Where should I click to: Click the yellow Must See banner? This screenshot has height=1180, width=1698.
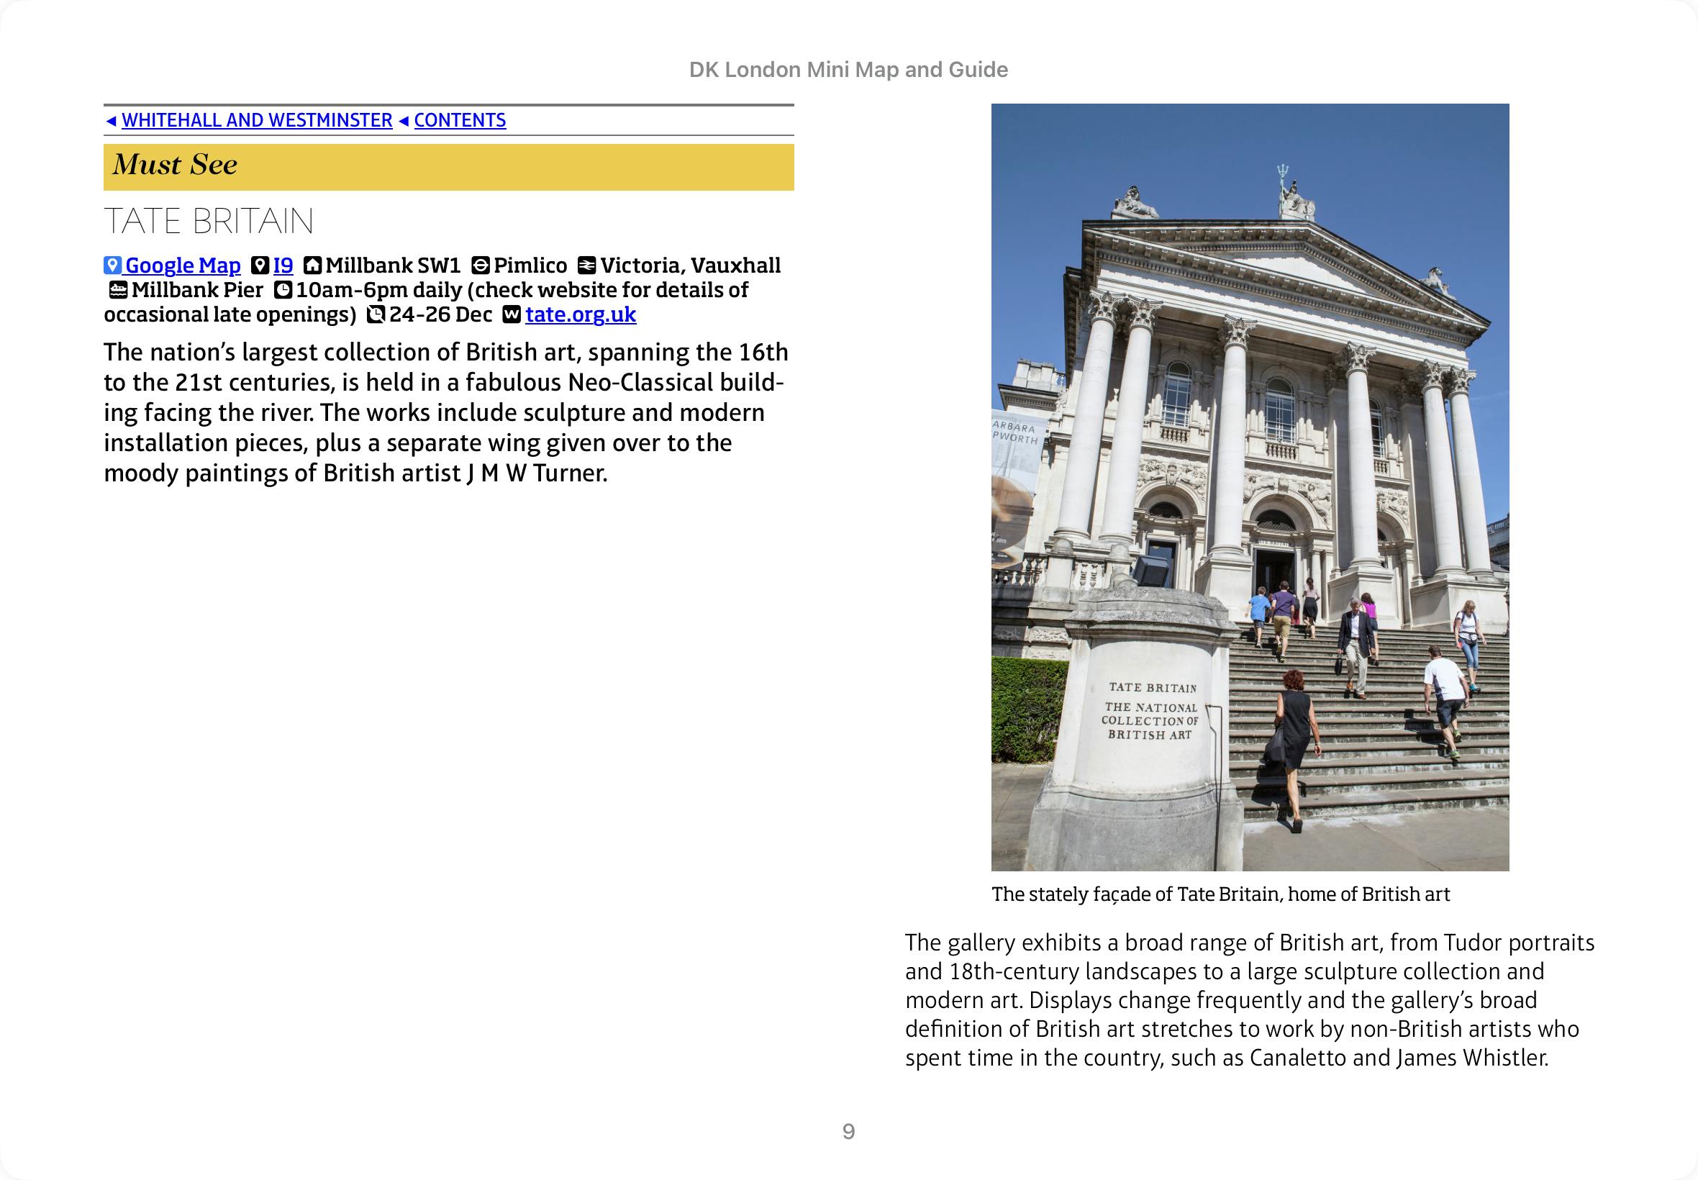[449, 167]
